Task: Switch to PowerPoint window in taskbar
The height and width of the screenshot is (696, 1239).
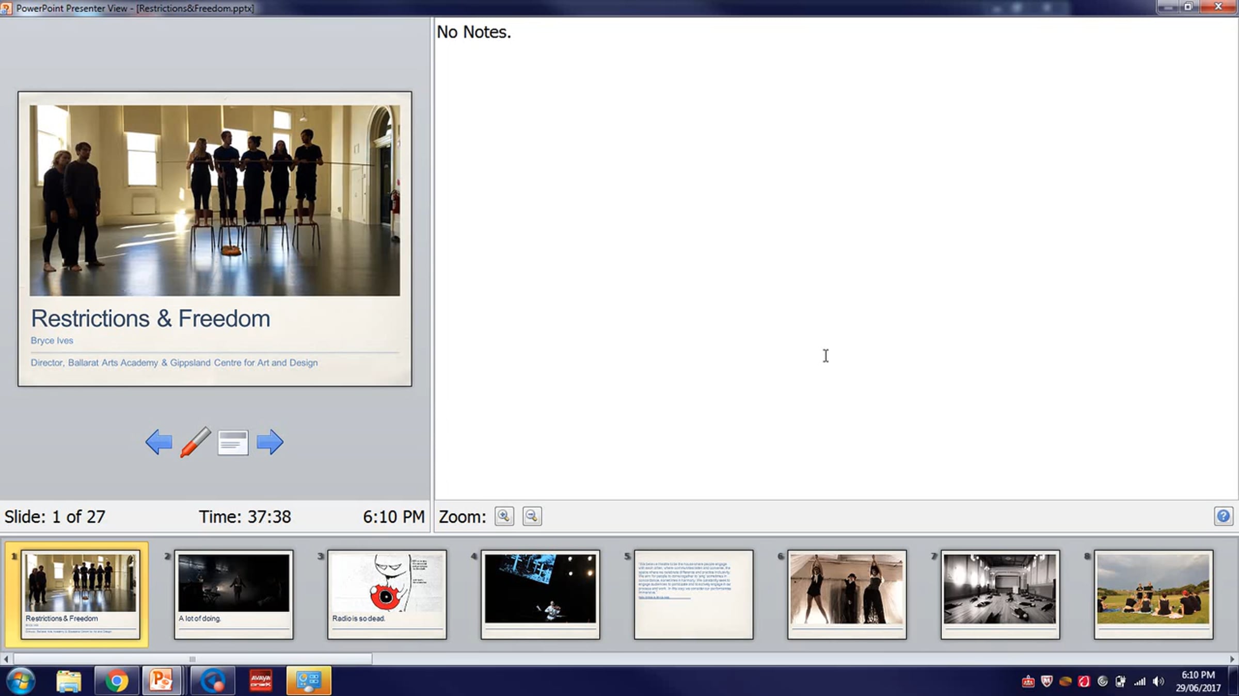Action: point(161,681)
